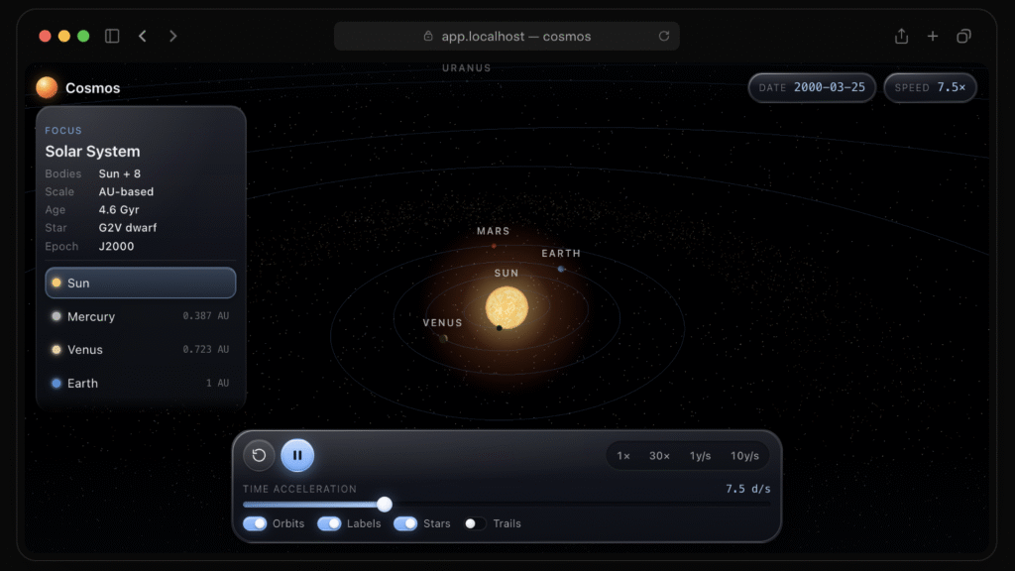This screenshot has width=1015, height=571.
Task: Select Earth in the bodies list
Action: pos(141,384)
